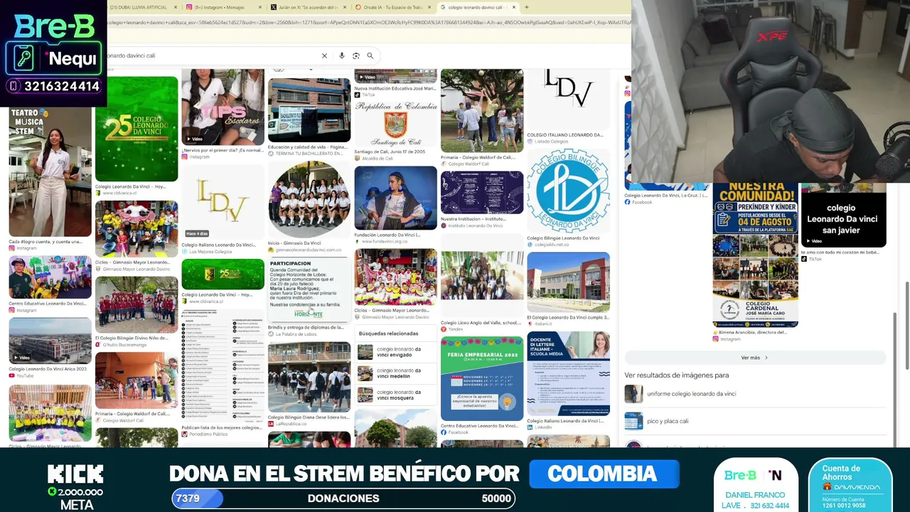Image resolution: width=910 pixels, height=512 pixels.
Task: Open the Fundación Leonardo Da Vinci dancer image
Action: click(x=395, y=198)
